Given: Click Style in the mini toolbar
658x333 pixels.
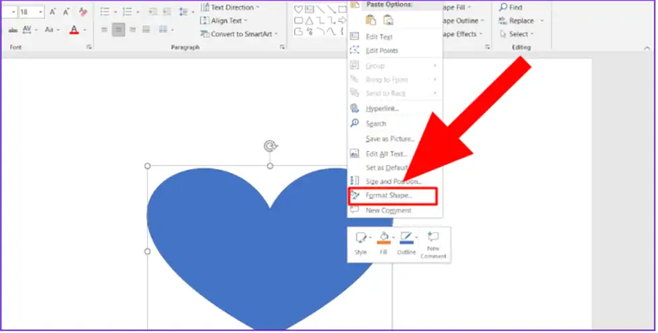Looking at the screenshot, I should click(361, 244).
